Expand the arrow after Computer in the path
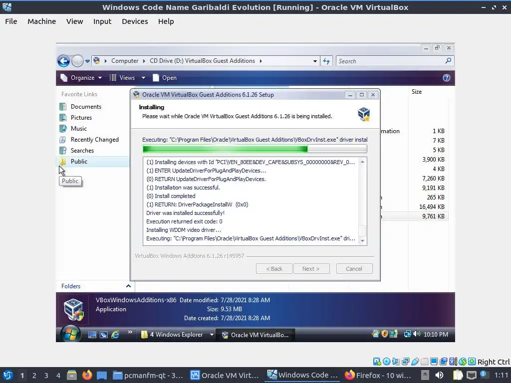The width and height of the screenshot is (511, 383). [144, 61]
